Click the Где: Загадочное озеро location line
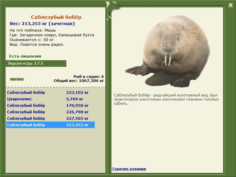The width and height of the screenshot is (236, 177). coord(52,35)
